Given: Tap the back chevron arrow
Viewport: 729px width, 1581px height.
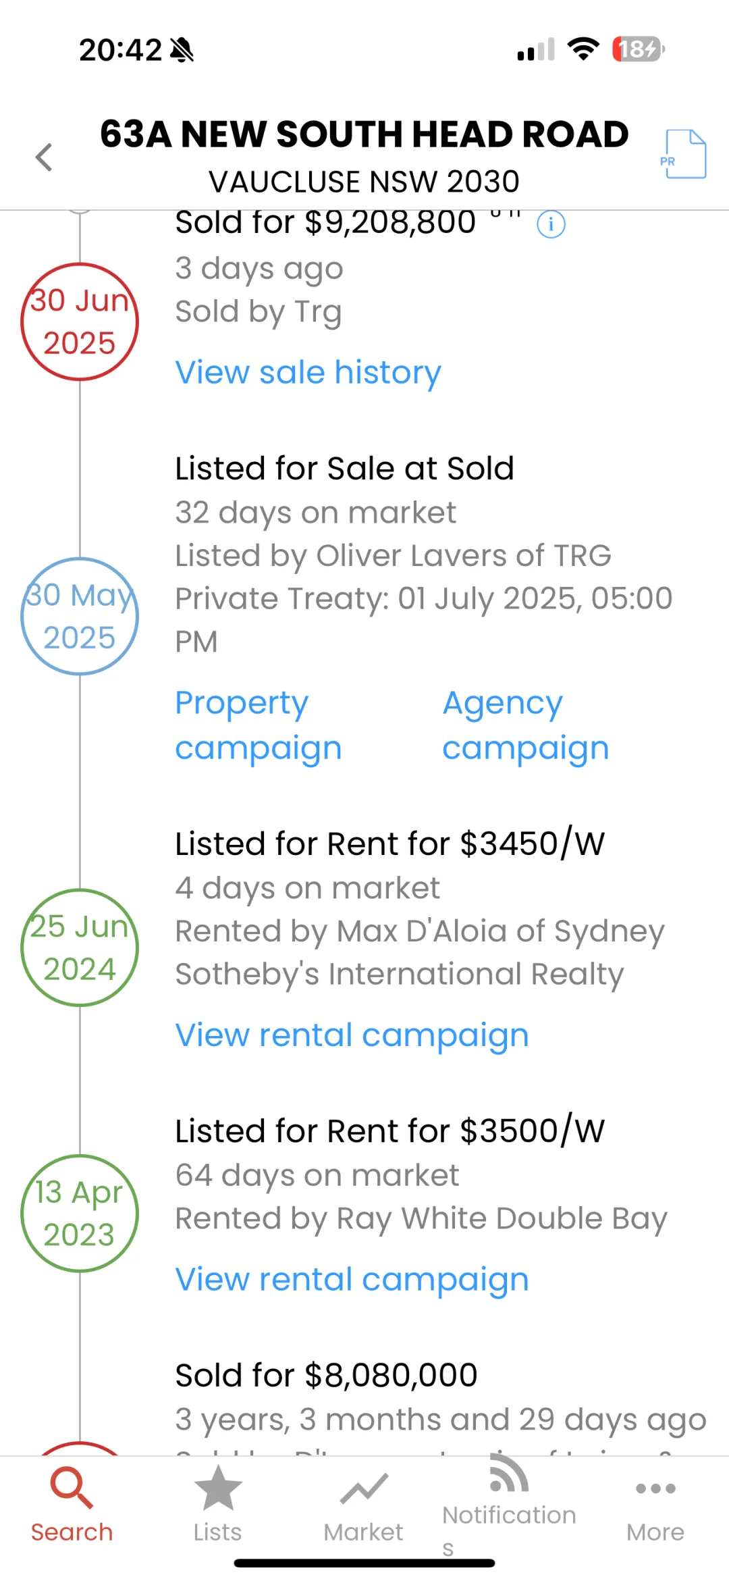Looking at the screenshot, I should pos(44,157).
